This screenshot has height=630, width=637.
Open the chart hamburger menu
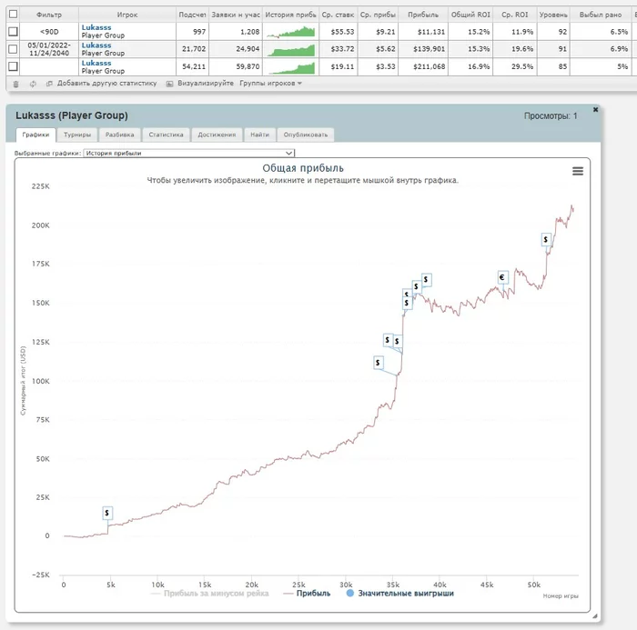tap(578, 171)
